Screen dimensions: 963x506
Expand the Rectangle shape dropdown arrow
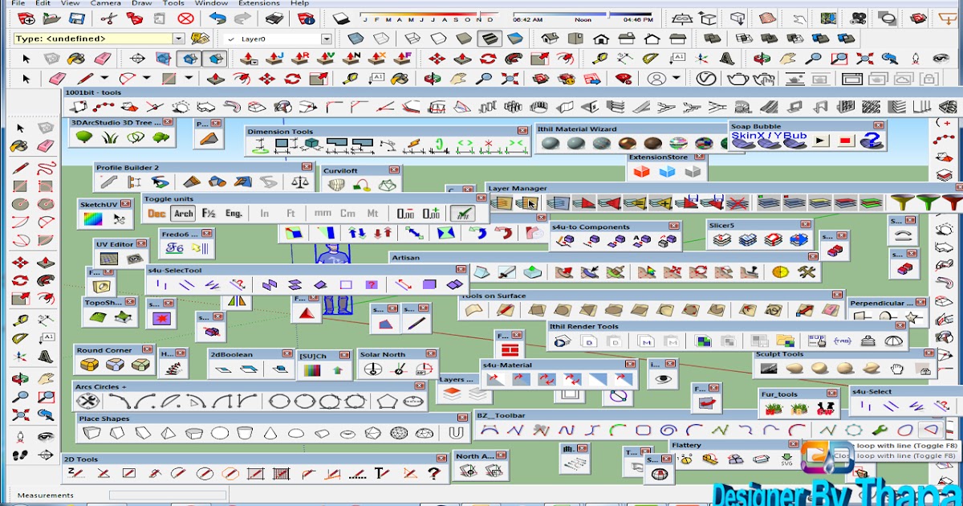[189, 78]
